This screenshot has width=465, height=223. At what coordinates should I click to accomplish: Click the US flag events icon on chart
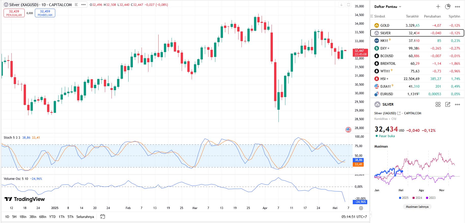click(348, 130)
